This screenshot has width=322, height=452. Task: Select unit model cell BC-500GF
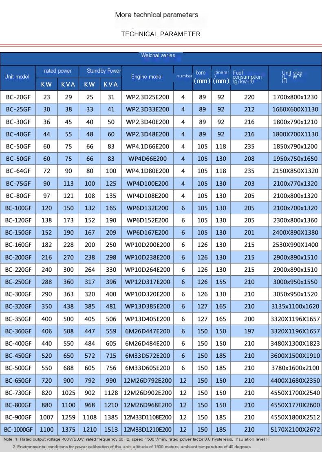(18, 368)
